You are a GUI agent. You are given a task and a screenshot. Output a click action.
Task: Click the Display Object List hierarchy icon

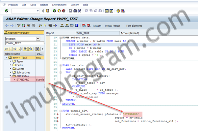(x=62, y=26)
